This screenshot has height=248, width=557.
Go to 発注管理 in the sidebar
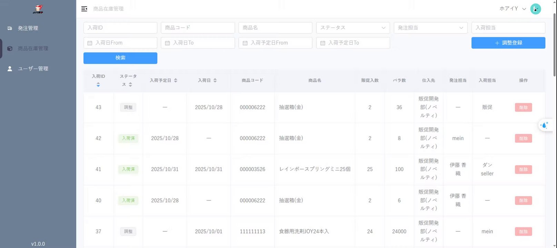point(28,28)
